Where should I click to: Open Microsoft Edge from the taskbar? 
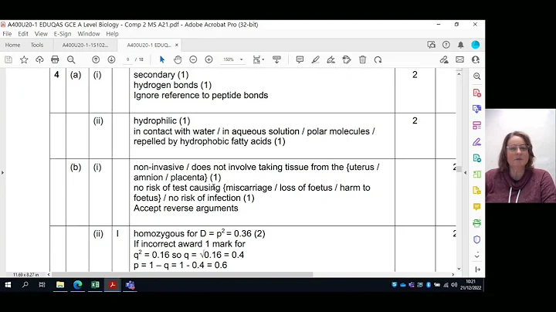pyautogui.click(x=78, y=285)
